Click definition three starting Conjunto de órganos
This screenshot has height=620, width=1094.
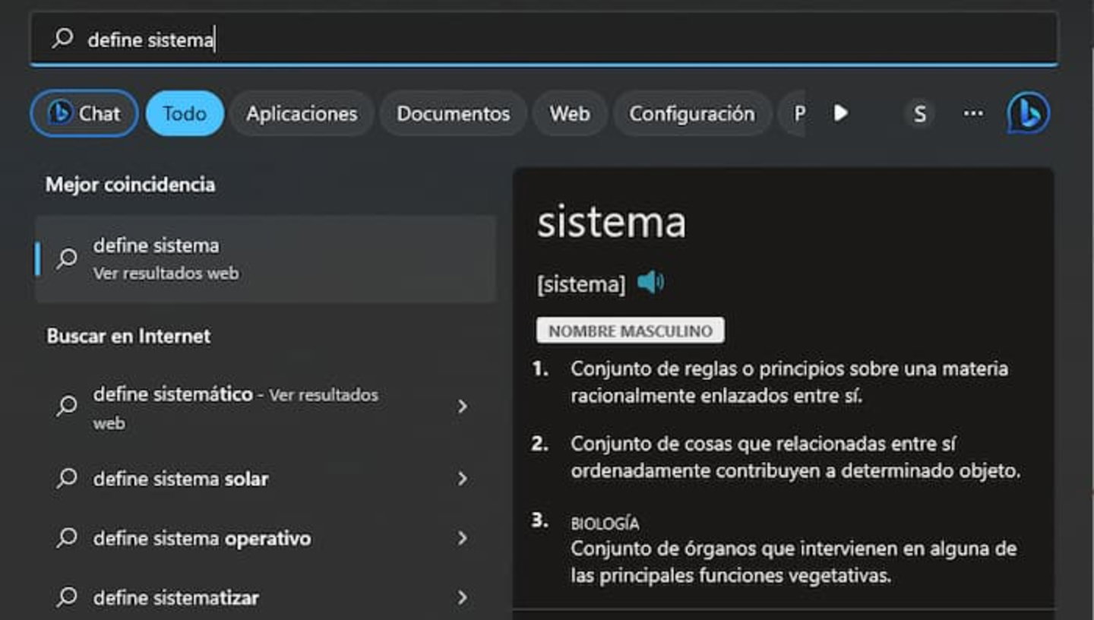coord(794,561)
